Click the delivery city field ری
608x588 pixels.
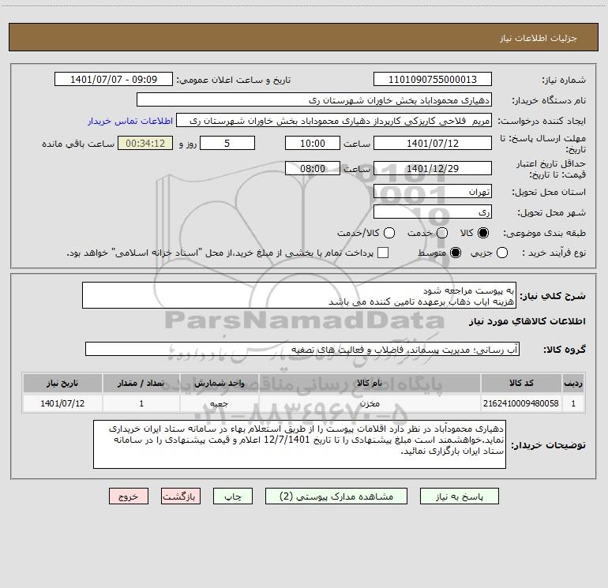(433, 212)
